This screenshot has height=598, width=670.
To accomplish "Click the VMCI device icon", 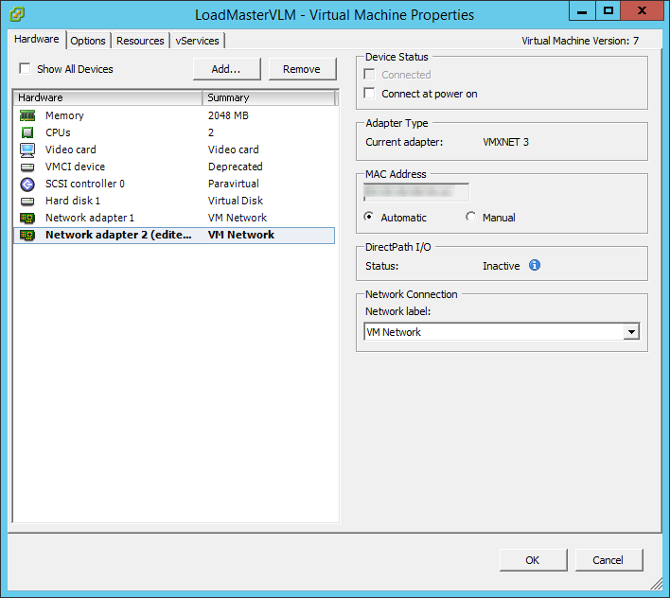I will [x=27, y=167].
